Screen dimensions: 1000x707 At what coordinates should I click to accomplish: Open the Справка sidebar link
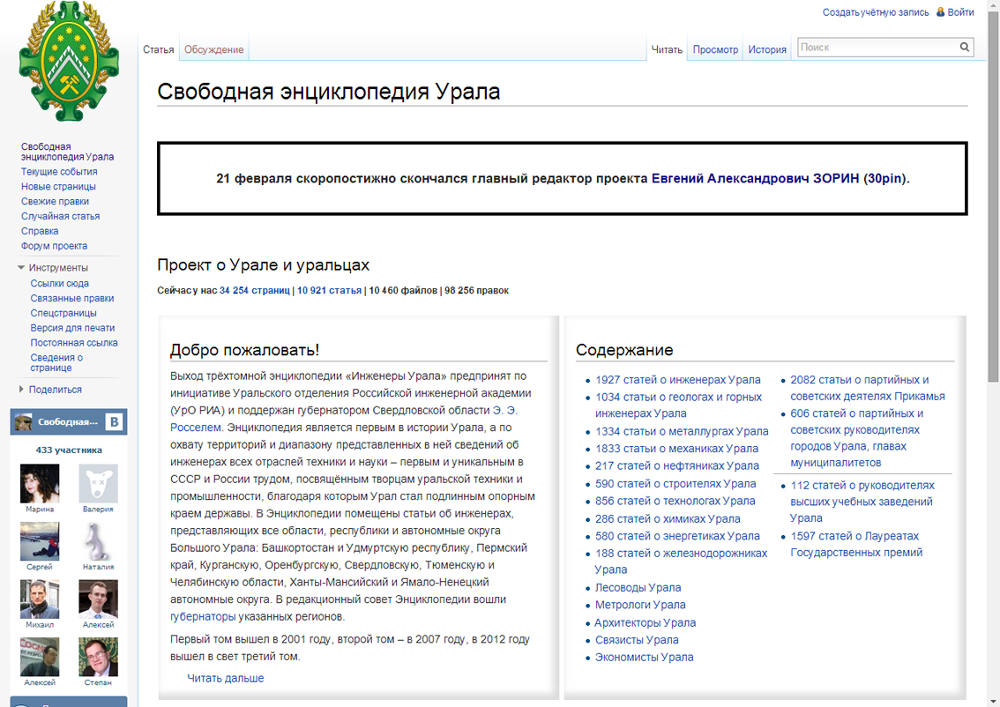(40, 231)
